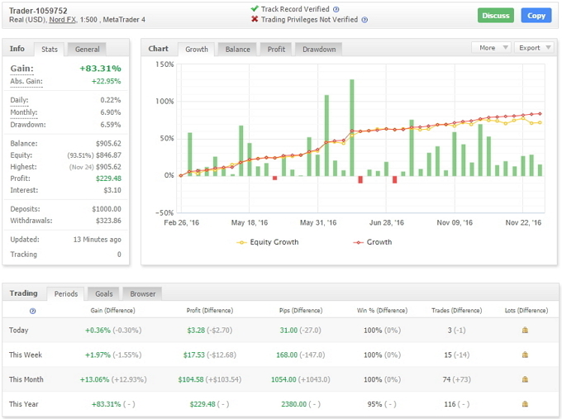Click the Win % (Difference) column header
This screenshot has width=562, height=419.
382,311
